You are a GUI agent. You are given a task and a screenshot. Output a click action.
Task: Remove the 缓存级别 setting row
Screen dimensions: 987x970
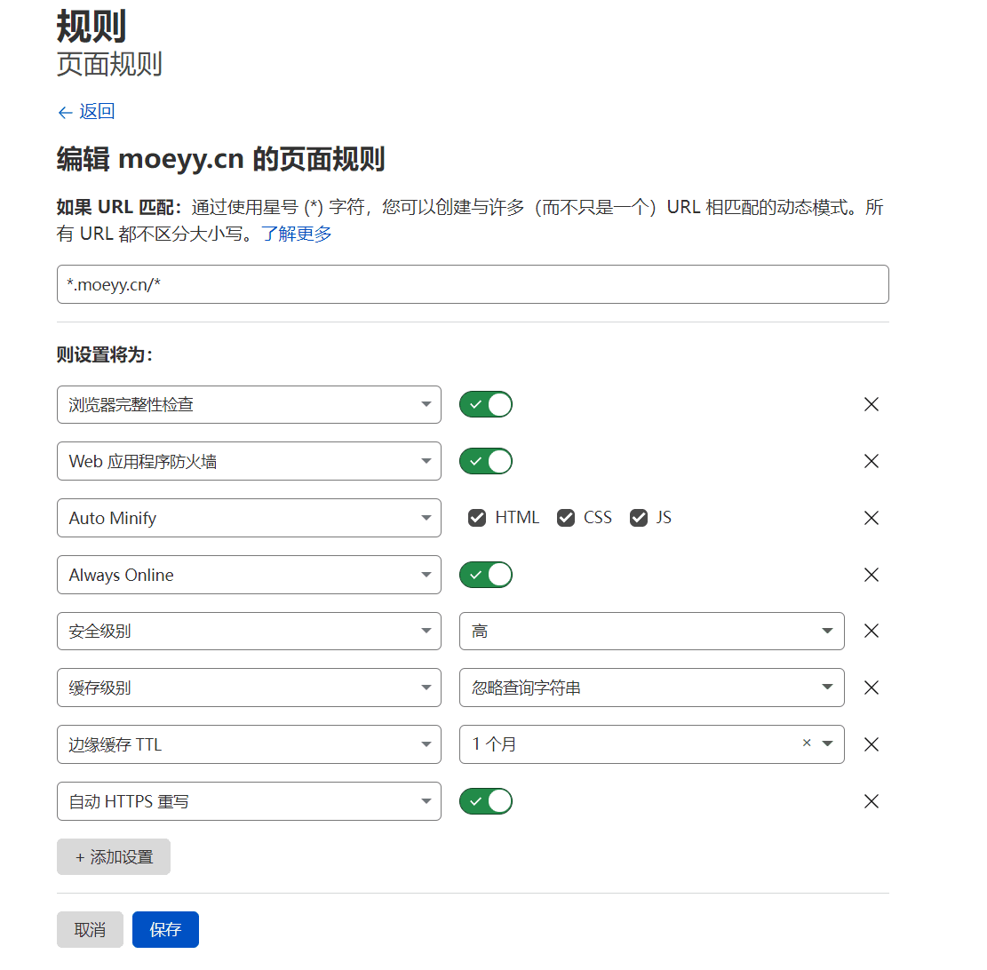[871, 688]
